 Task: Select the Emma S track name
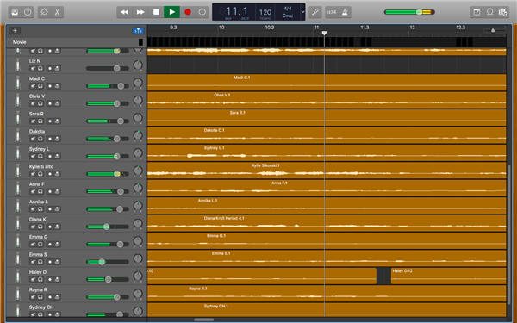(x=38, y=254)
